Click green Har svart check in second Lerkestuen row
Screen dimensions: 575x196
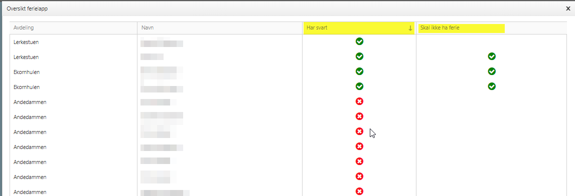click(359, 56)
